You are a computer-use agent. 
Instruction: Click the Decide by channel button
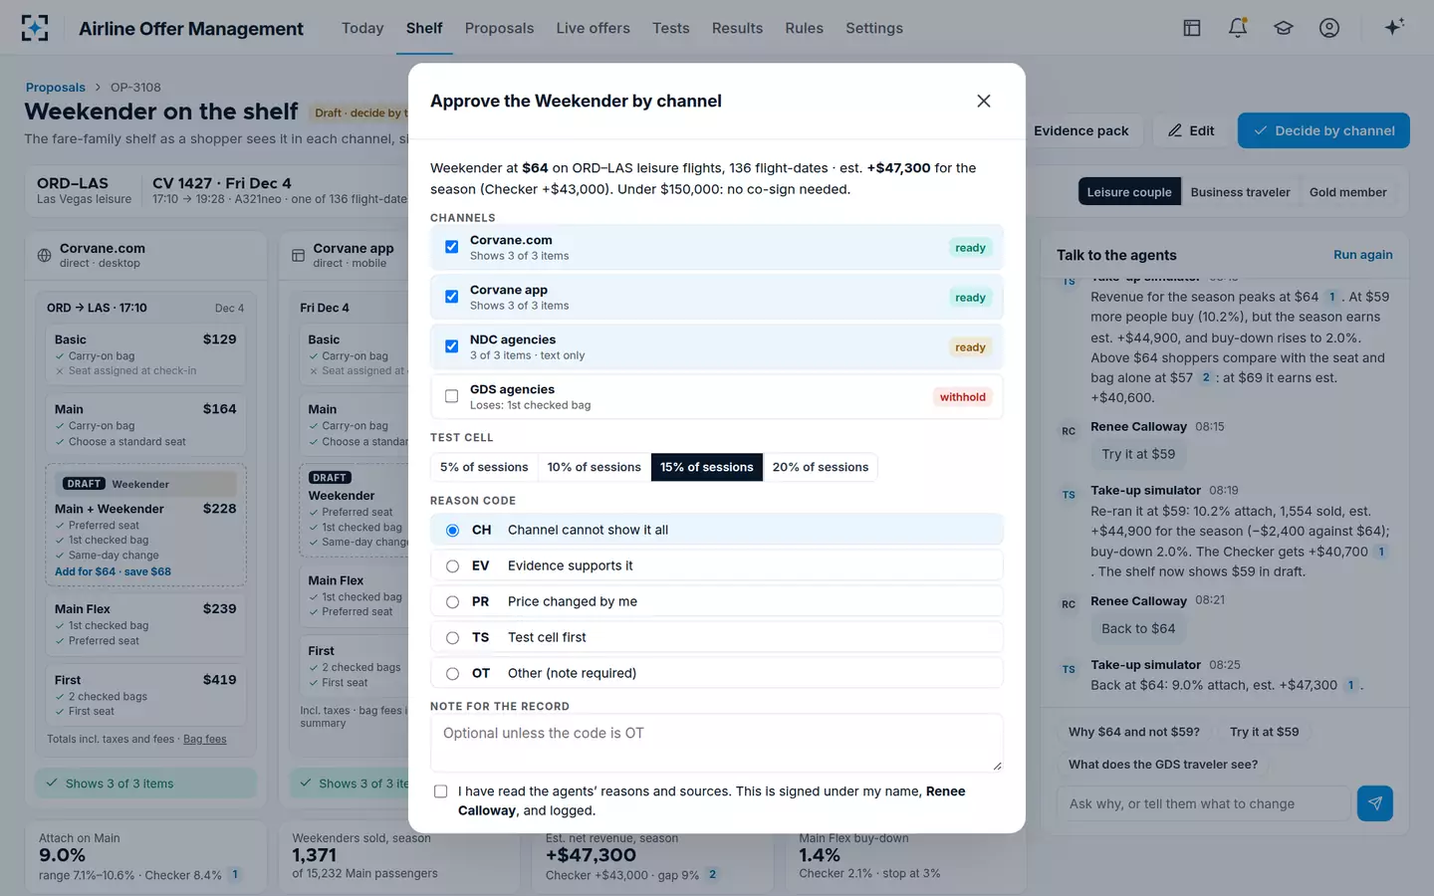tap(1323, 130)
